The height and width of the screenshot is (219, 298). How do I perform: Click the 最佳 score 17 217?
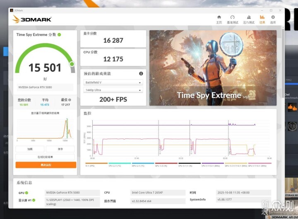coord(65,105)
